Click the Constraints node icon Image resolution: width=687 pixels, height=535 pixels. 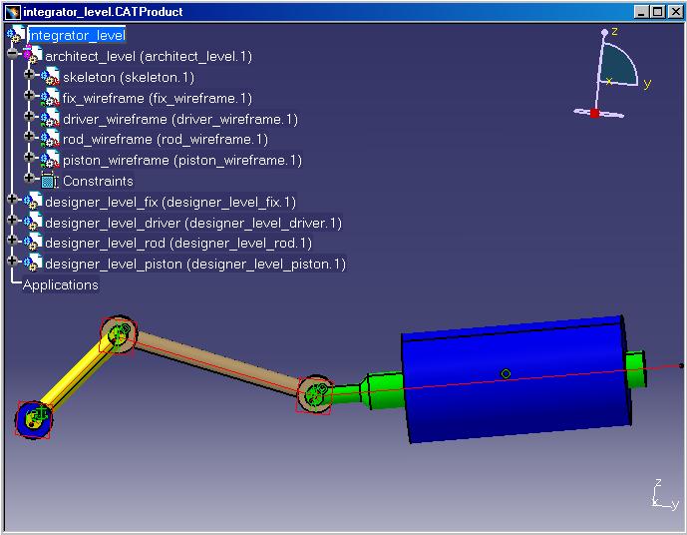coord(49,182)
